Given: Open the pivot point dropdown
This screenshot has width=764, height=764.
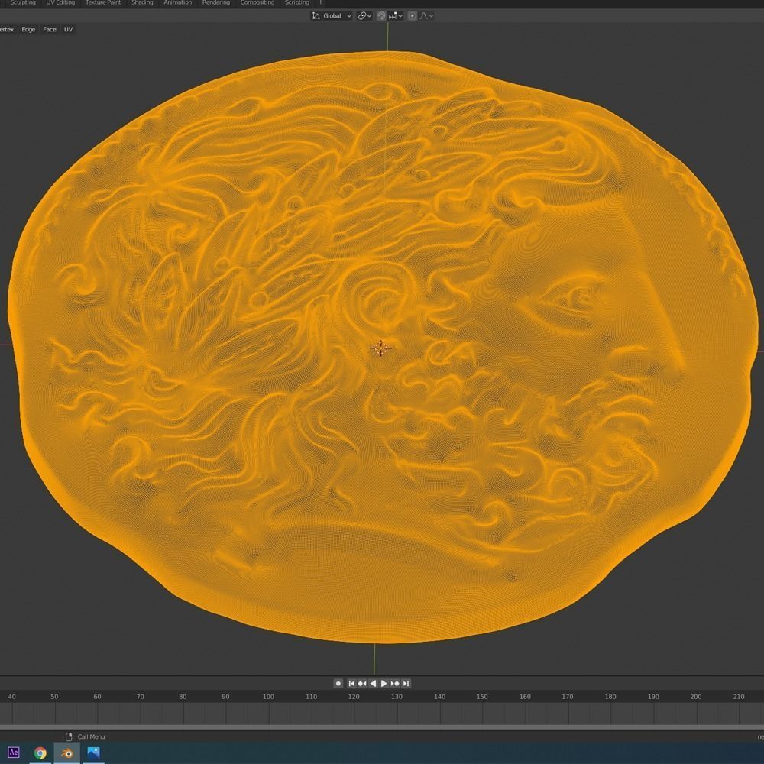Looking at the screenshot, I should [x=365, y=15].
